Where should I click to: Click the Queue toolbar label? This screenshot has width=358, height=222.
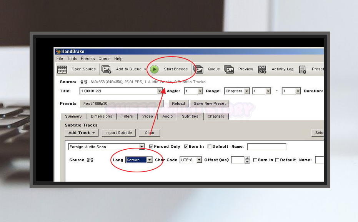point(214,69)
